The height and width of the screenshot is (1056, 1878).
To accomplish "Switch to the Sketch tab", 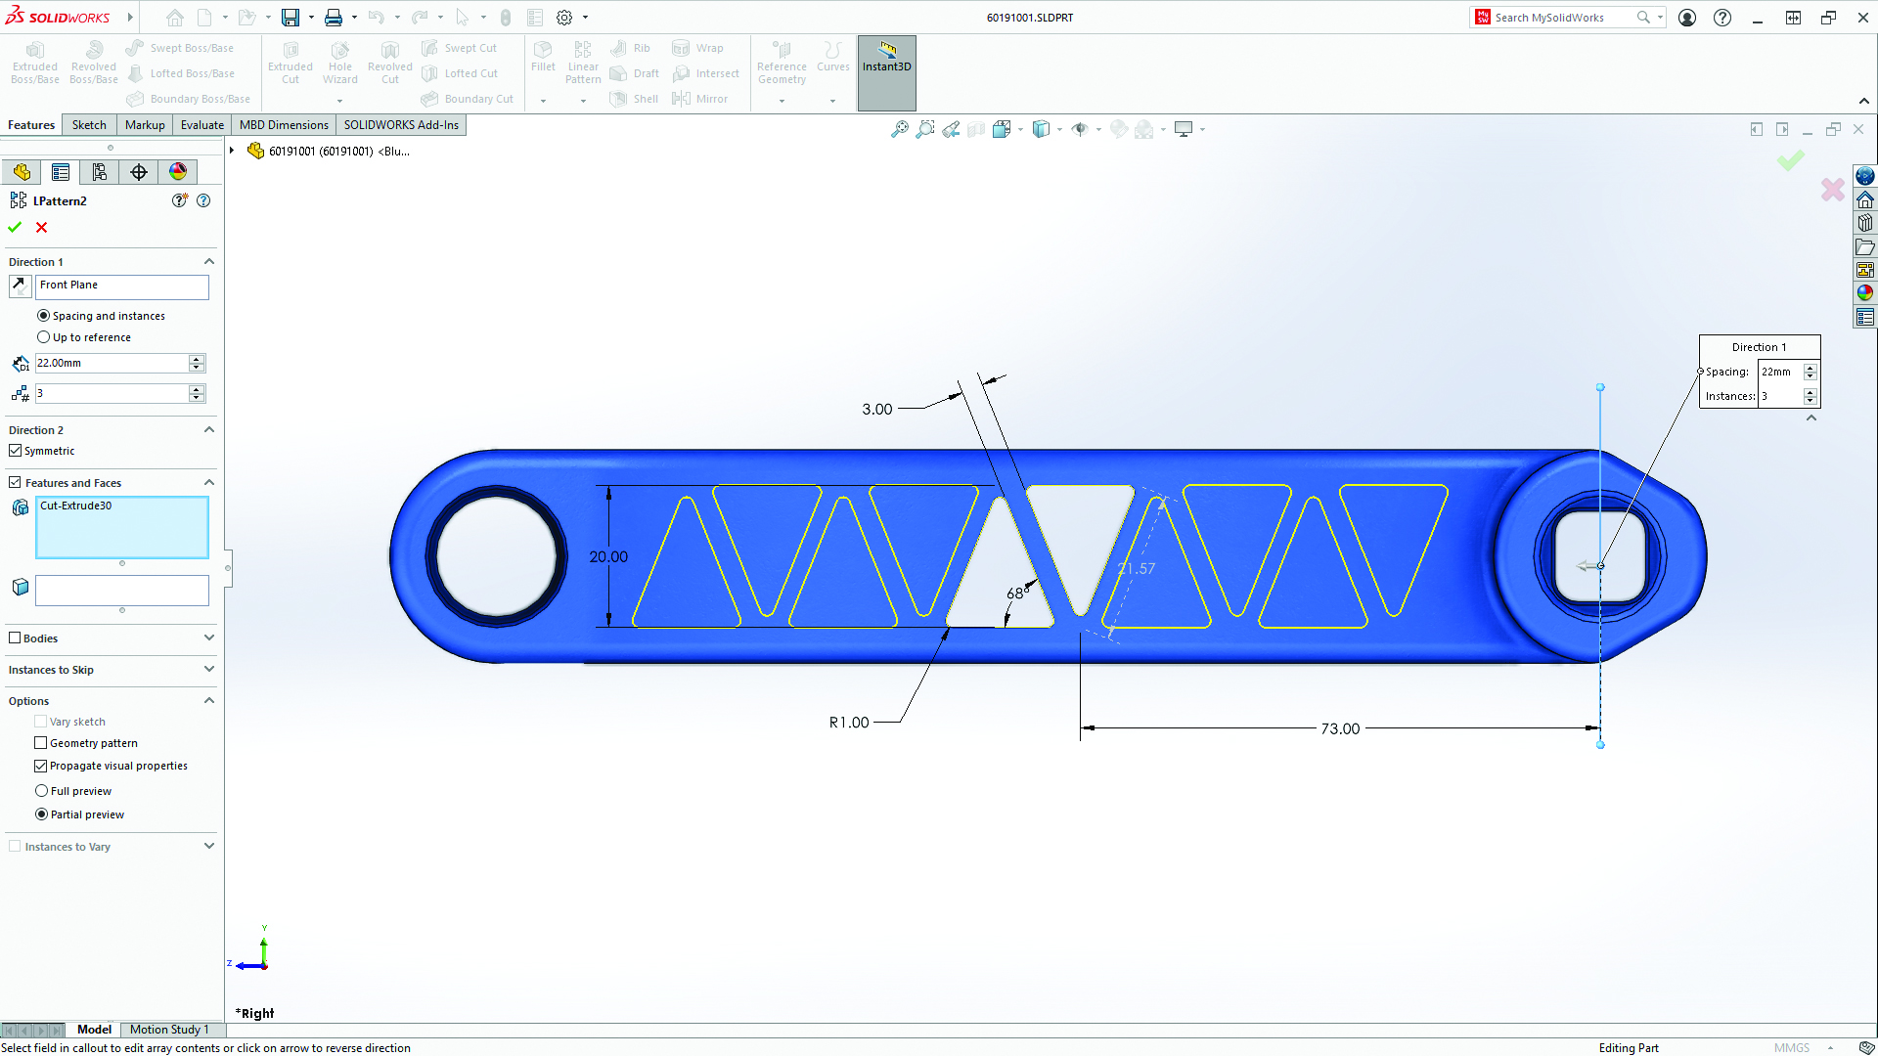I will [x=89, y=124].
